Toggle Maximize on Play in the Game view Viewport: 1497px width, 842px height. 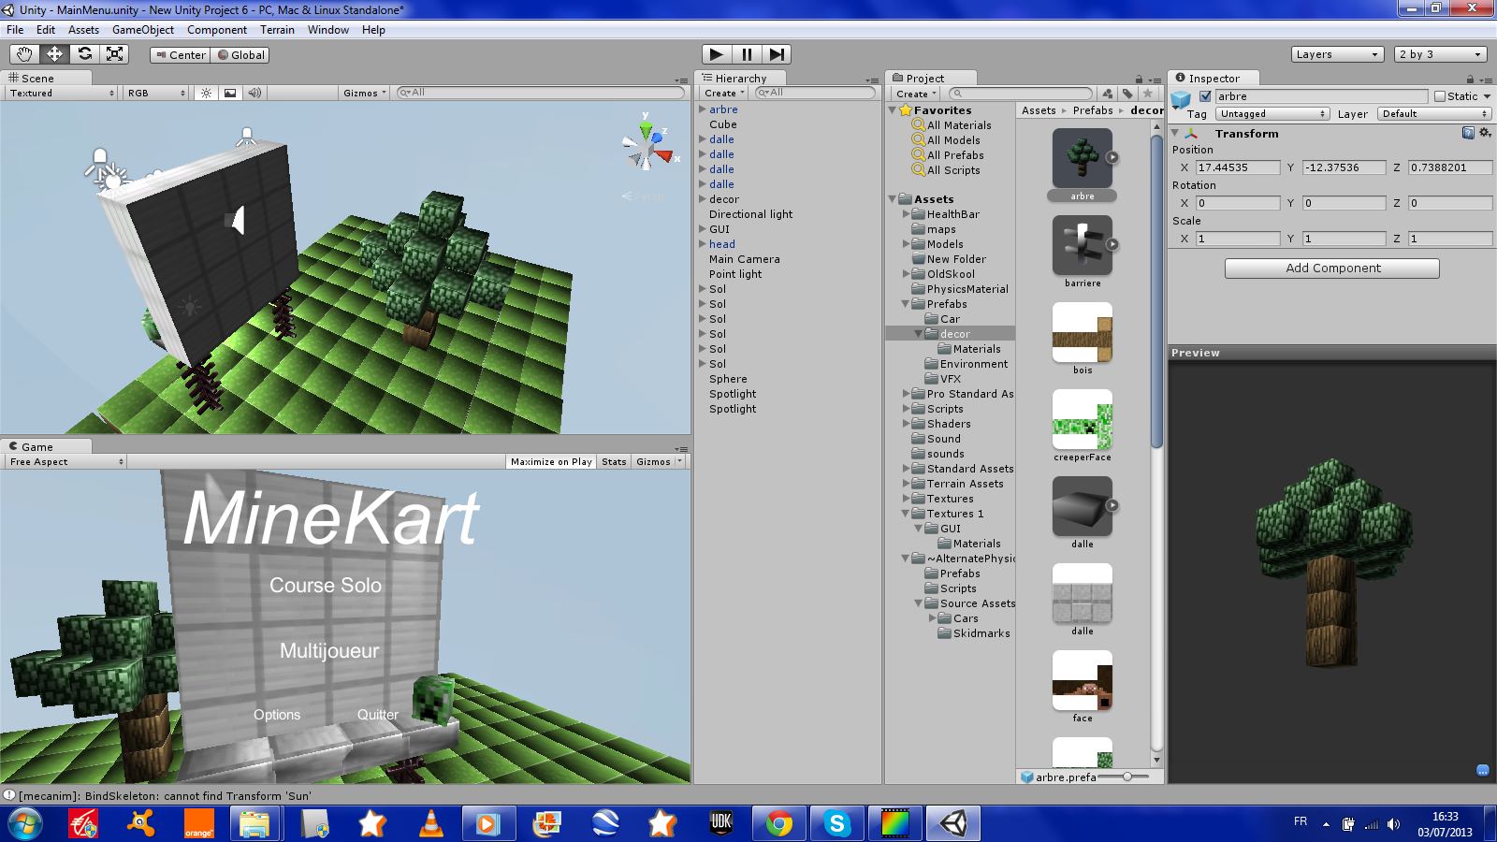[x=551, y=462]
